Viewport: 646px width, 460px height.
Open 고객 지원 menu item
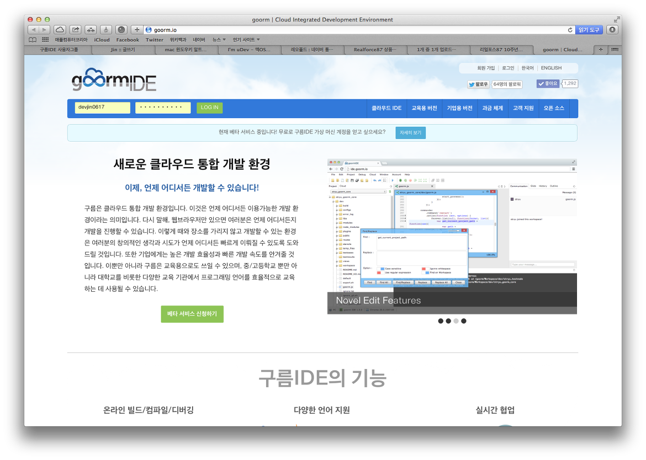point(523,108)
